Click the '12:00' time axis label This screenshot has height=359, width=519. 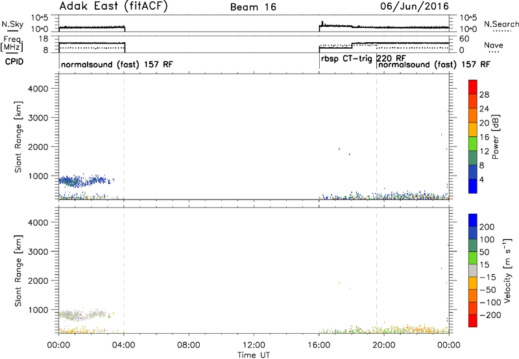tap(254, 345)
